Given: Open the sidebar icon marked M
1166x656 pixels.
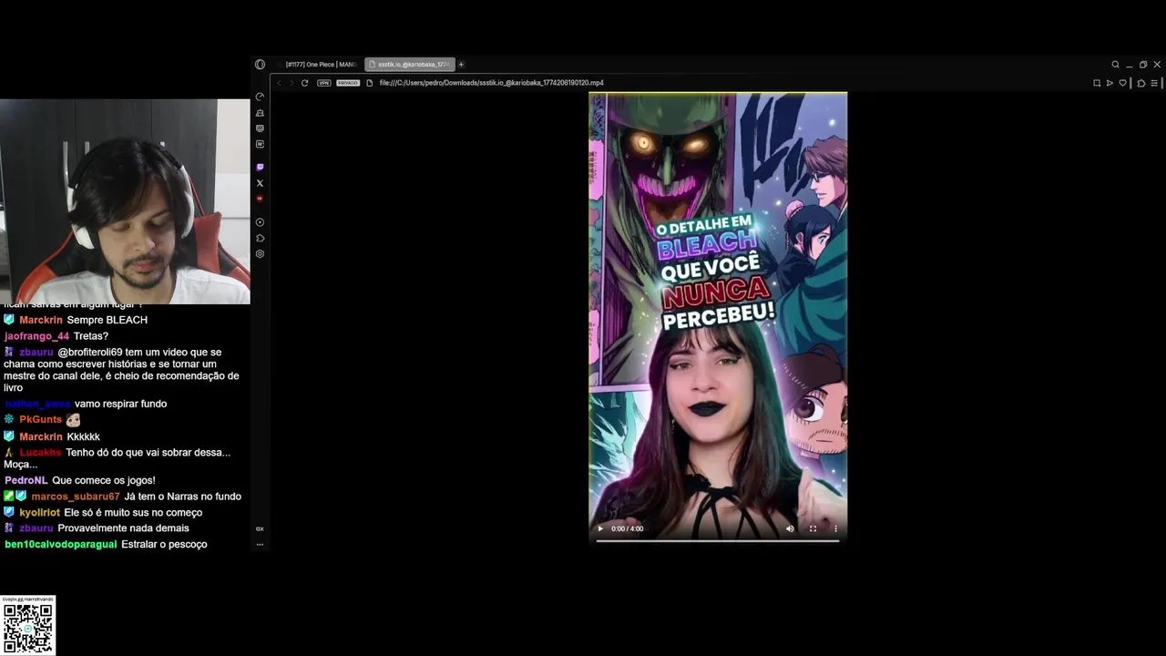Looking at the screenshot, I should pos(260,144).
